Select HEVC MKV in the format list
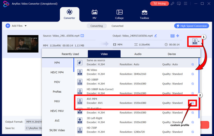Screen dimensions: 214x136 (x=57, y=111)
